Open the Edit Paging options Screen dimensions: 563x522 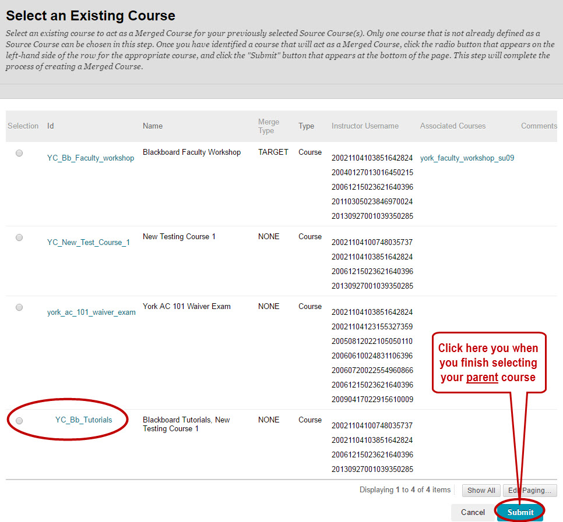[530, 491]
